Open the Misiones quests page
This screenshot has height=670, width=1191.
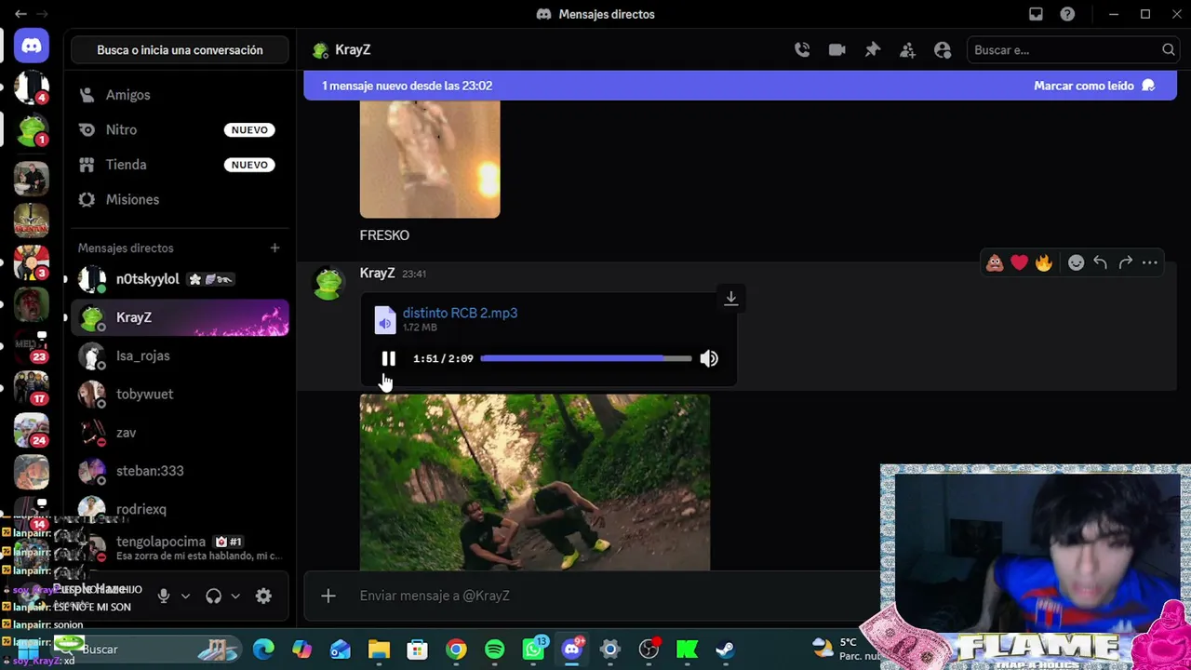tap(180, 199)
